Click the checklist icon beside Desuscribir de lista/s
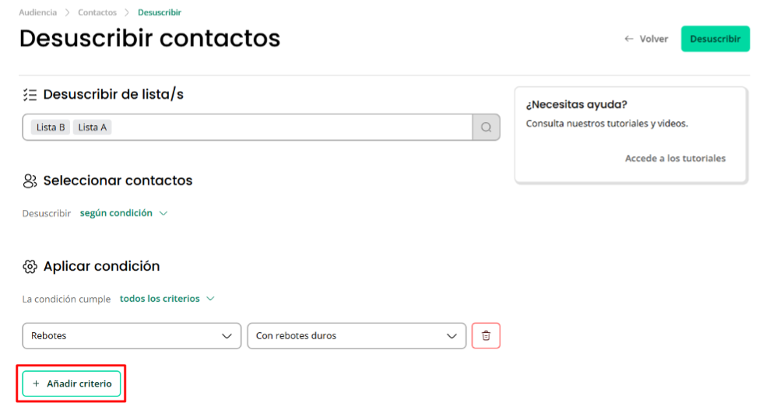This screenshot has width=777, height=413. [30, 95]
